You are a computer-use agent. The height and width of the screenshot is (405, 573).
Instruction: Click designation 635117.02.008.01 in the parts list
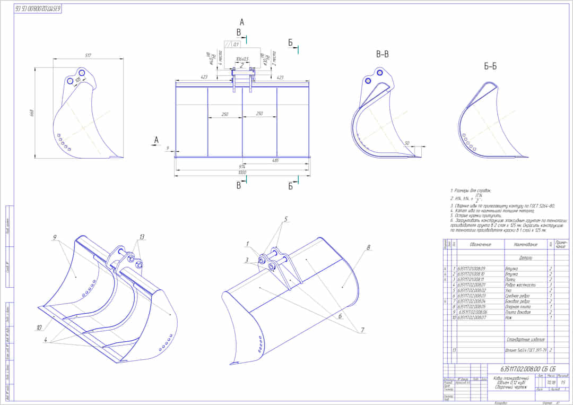(x=472, y=285)
